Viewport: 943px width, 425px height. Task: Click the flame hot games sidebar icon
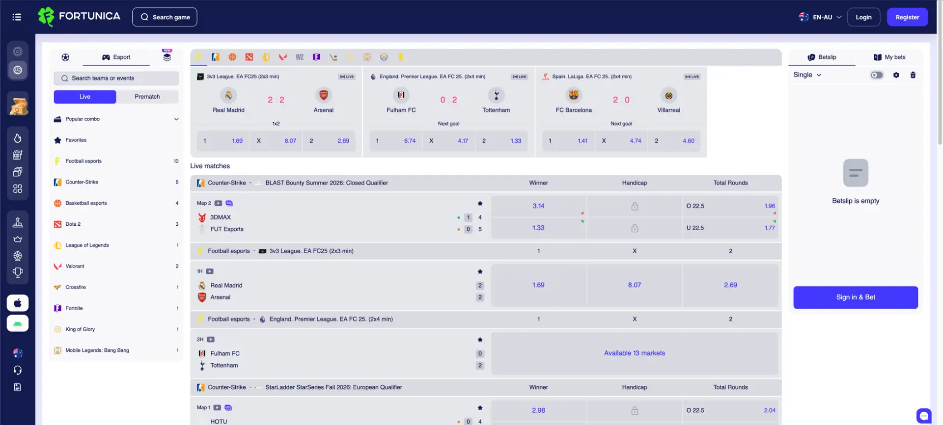18,138
